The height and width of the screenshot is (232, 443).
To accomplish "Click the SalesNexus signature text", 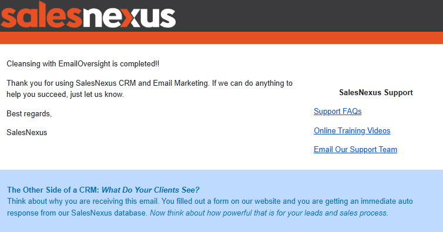I will pos(27,133).
